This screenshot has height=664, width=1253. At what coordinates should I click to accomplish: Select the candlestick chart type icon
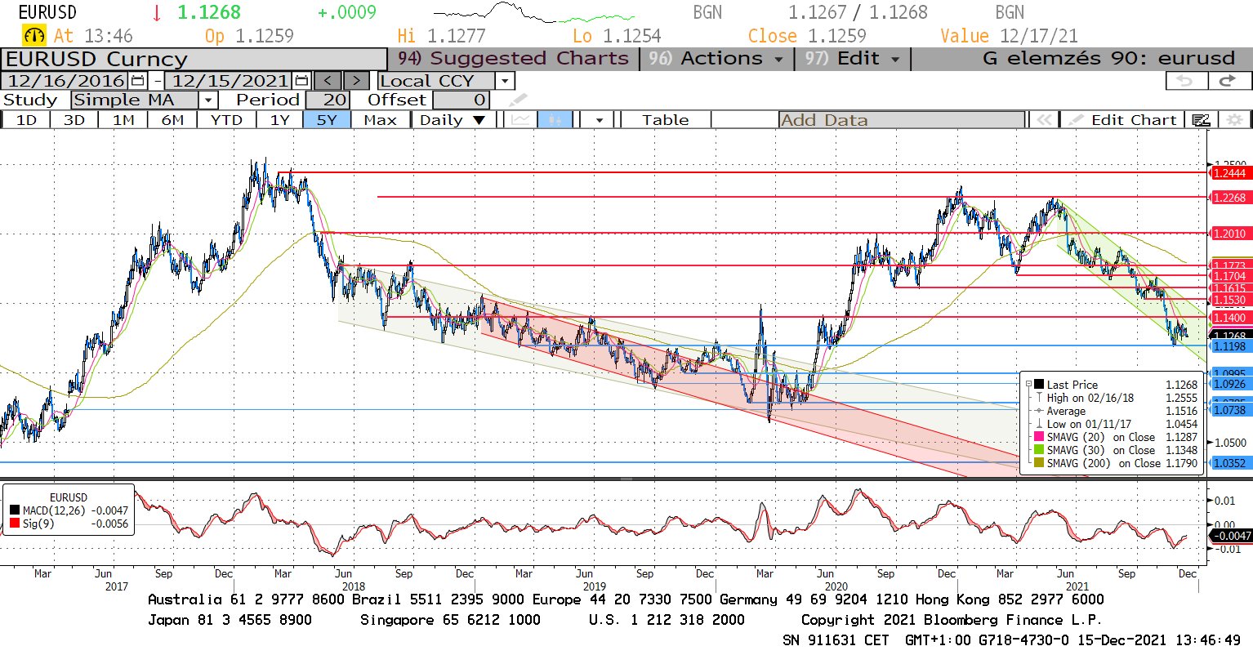click(555, 120)
